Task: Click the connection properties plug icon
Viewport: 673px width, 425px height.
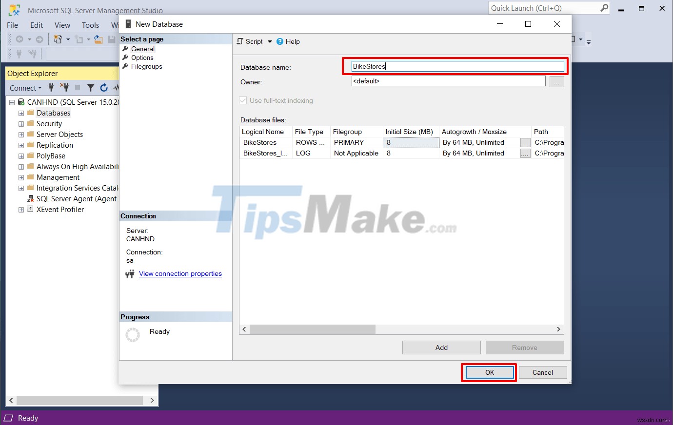Action: [130, 273]
